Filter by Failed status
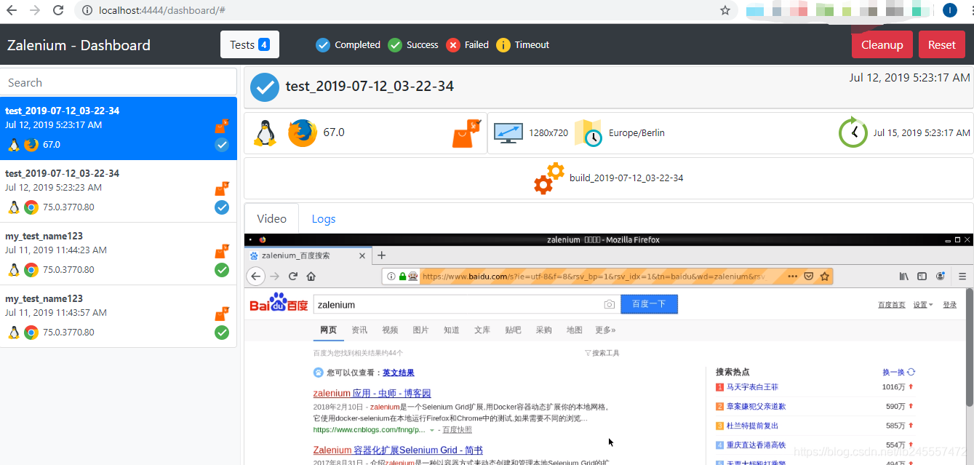This screenshot has width=974, height=465. point(467,44)
